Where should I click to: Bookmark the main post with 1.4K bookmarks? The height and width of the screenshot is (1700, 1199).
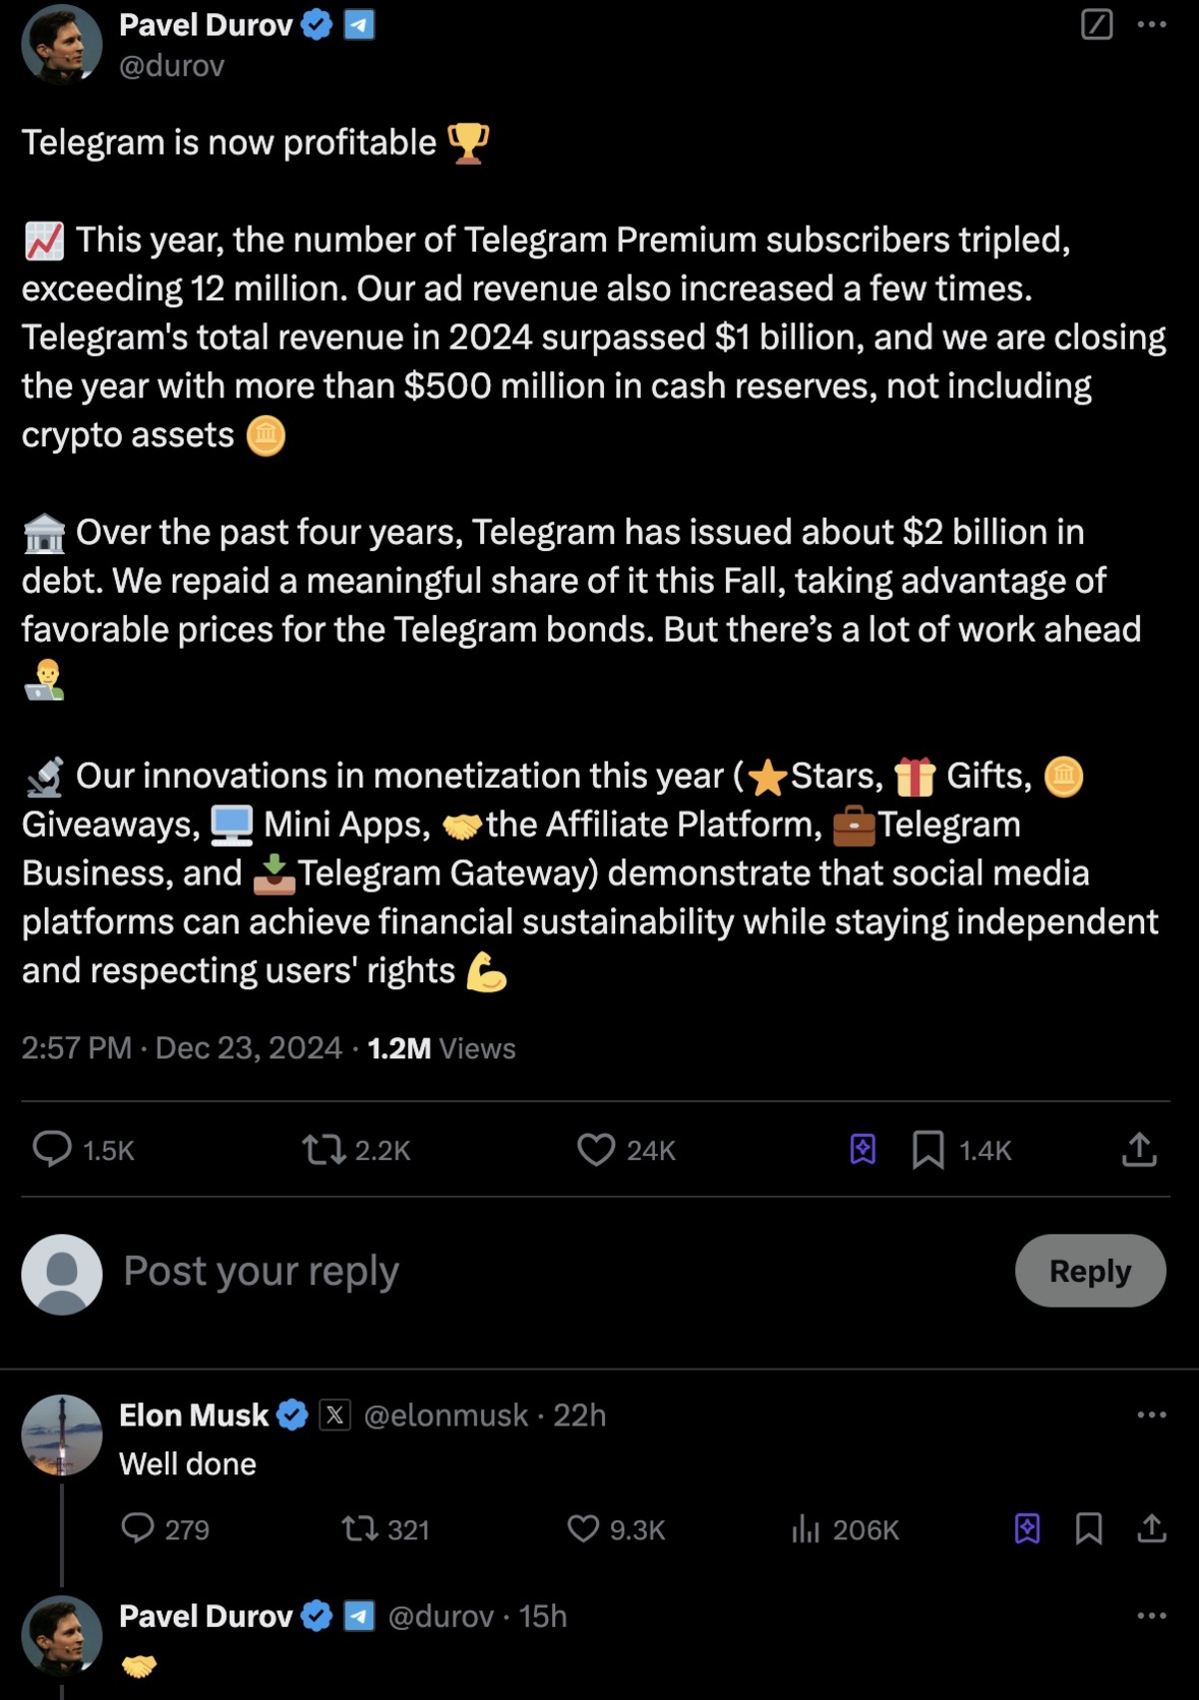coord(928,1150)
